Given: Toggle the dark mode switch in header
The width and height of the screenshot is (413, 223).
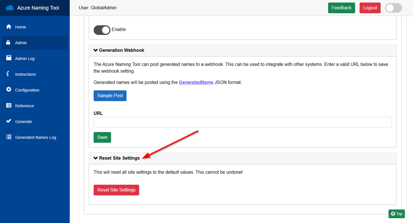Looking at the screenshot, I should click(394, 8).
